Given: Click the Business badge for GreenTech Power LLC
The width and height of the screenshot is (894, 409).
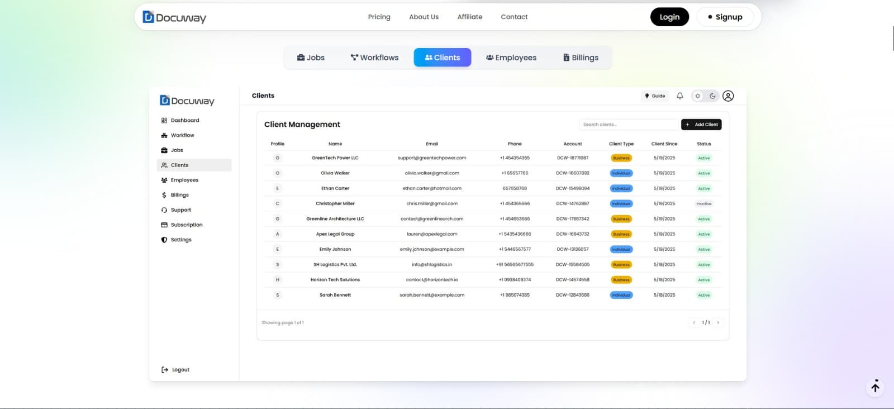Looking at the screenshot, I should tap(621, 158).
